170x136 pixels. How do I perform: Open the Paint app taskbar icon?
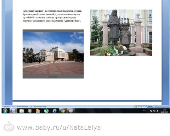click(x=71, y=111)
